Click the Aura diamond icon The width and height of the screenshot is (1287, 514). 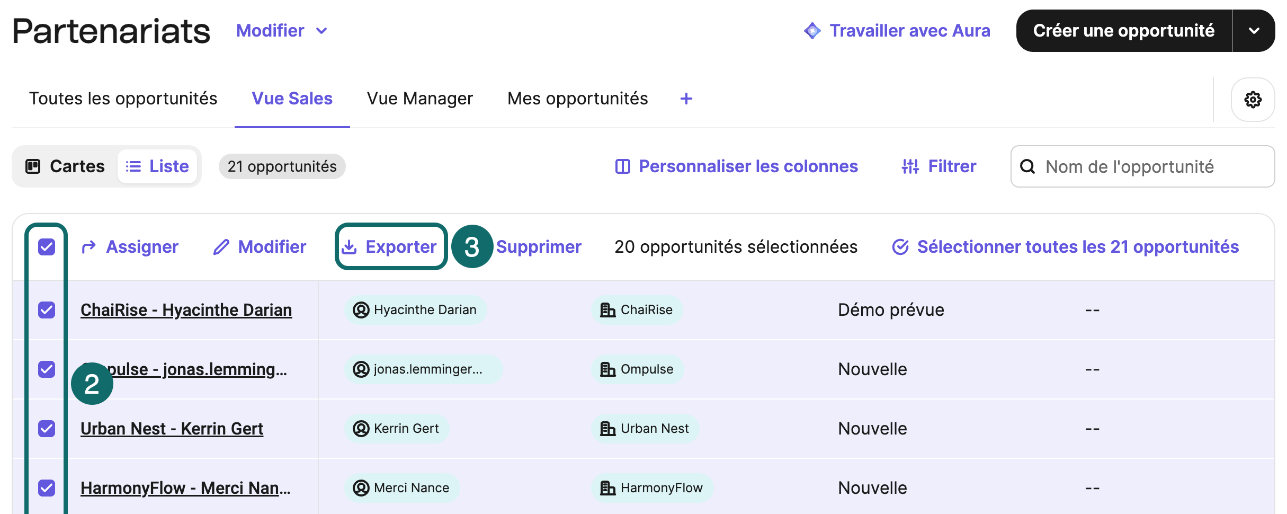click(x=812, y=31)
